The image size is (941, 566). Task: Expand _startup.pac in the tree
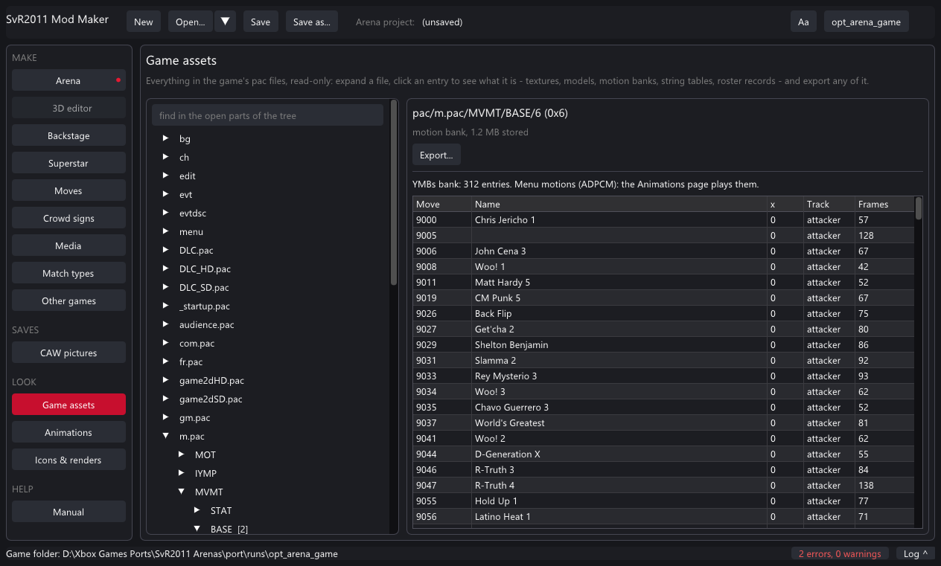(166, 306)
